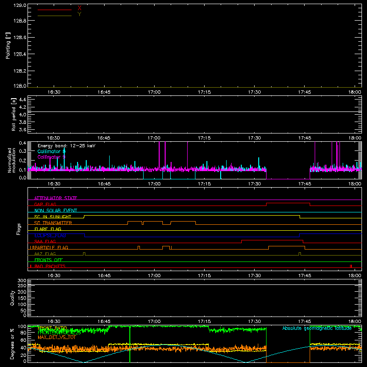Click the SC_IN_SUNLIGHT flag label
This screenshot has height=367, width=367.
click(x=53, y=217)
